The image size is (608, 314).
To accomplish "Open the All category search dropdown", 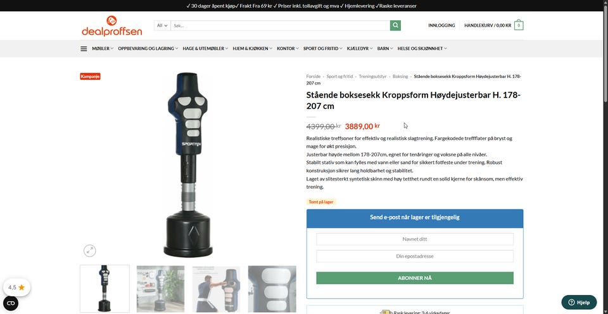I will tap(162, 25).
